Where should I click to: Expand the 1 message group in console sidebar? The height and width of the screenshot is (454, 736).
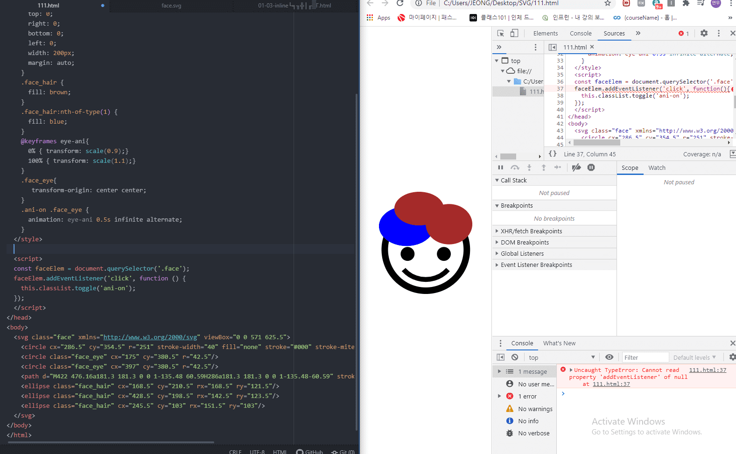[x=499, y=371]
